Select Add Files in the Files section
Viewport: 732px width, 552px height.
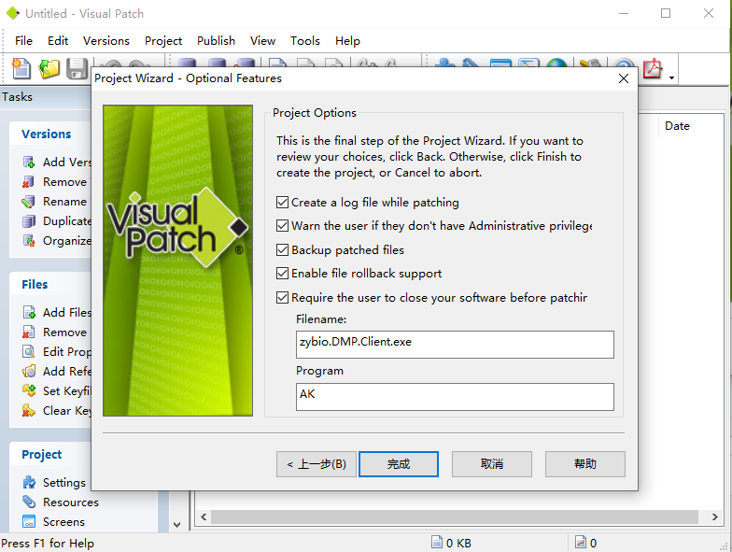(x=57, y=312)
